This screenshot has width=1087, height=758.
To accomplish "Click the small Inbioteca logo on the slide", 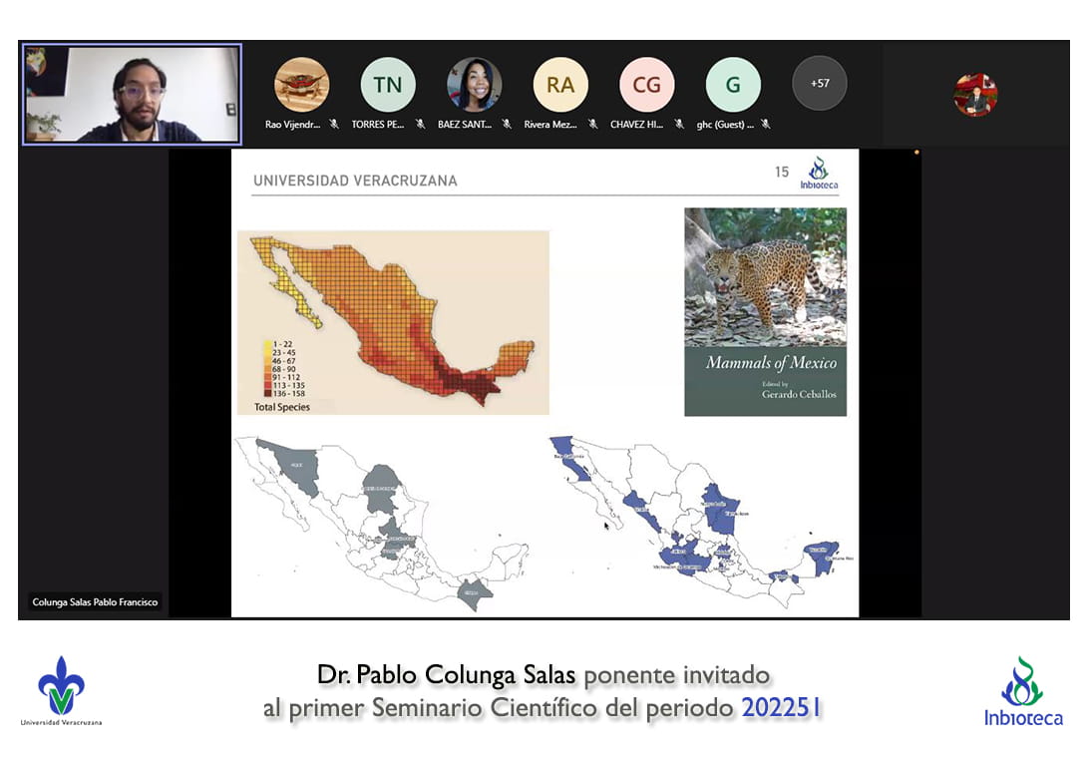I will point(818,173).
